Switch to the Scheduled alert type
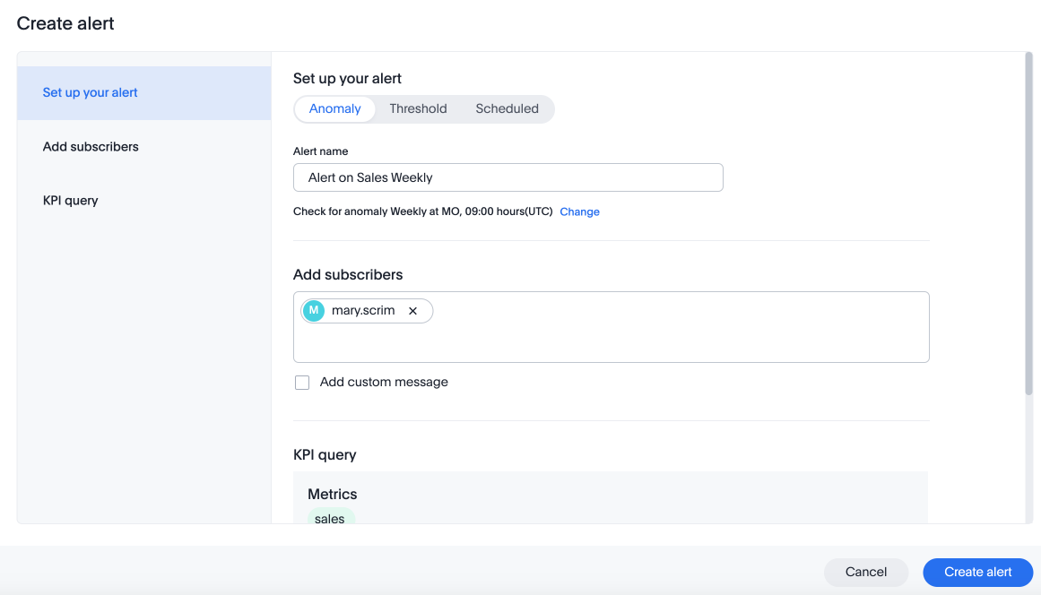The height and width of the screenshot is (595, 1041). point(507,109)
